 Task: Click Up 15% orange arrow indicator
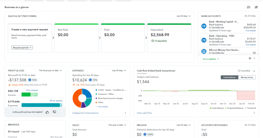point(74,85)
